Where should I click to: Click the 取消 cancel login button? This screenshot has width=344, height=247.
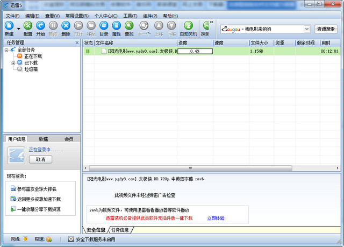pyautogui.click(x=41, y=159)
